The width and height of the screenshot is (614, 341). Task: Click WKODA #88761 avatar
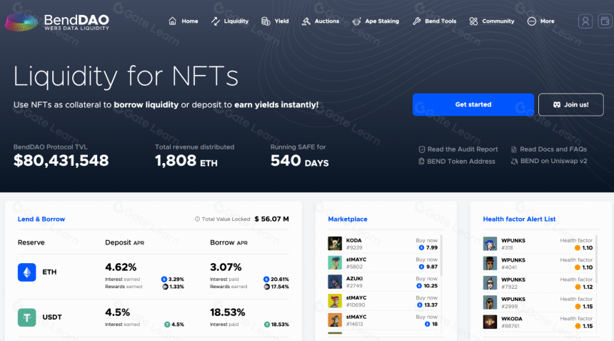tap(490, 322)
